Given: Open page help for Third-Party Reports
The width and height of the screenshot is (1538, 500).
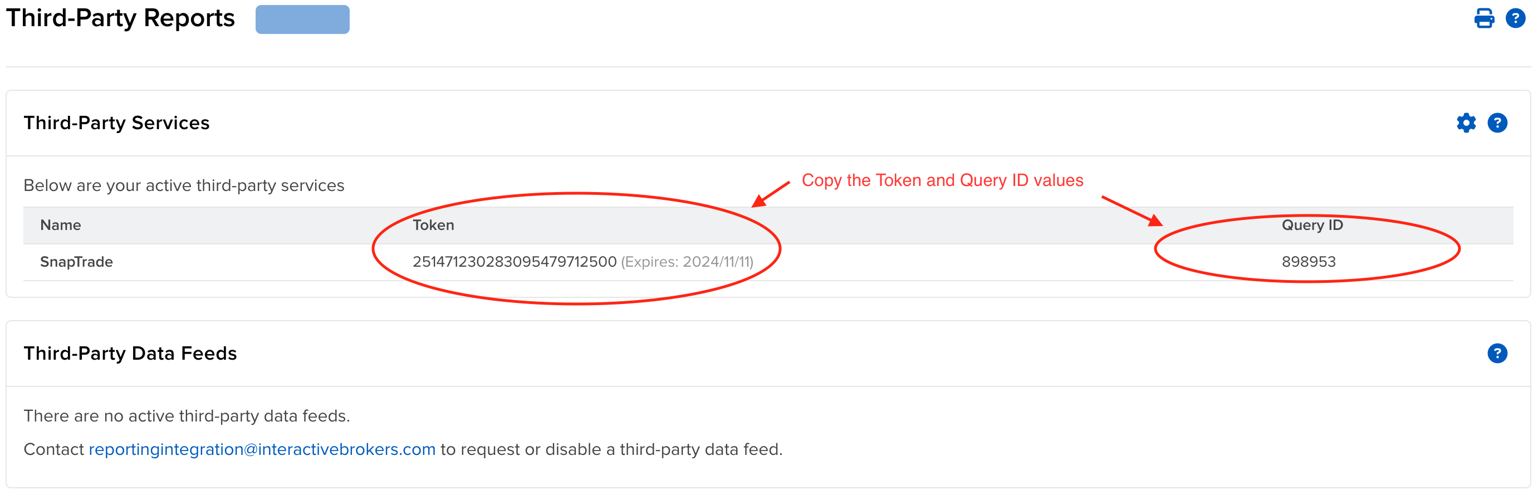Looking at the screenshot, I should pyautogui.click(x=1515, y=18).
